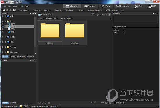Close the Preview panel
The width and height of the screenshot is (160, 108).
pyautogui.click(x=35, y=60)
